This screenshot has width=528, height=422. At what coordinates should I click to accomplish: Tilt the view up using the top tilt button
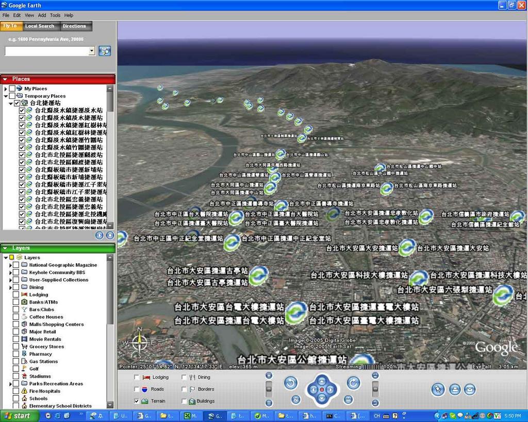point(375,376)
